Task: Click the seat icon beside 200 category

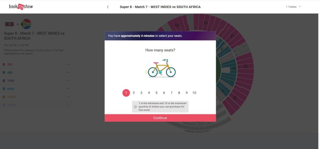Action: 4,65
